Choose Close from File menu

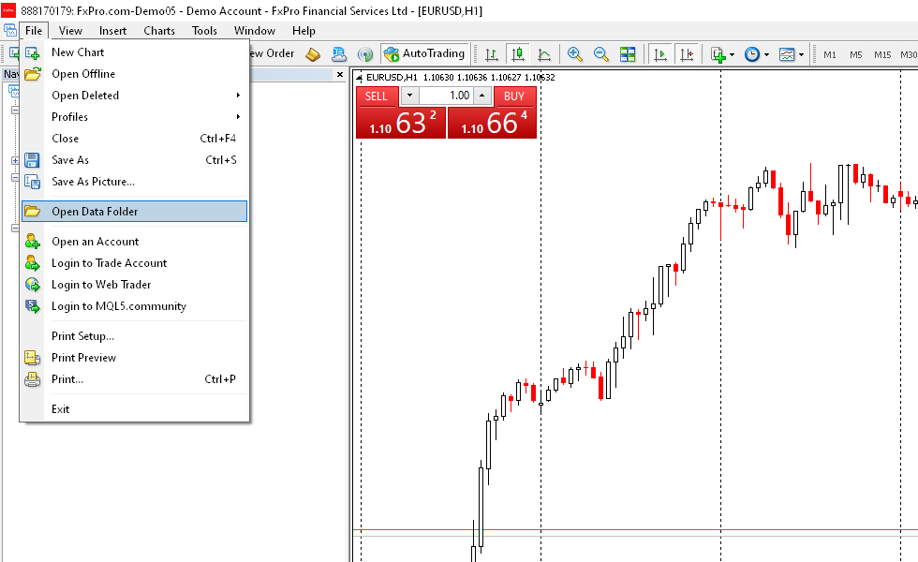coord(134,139)
